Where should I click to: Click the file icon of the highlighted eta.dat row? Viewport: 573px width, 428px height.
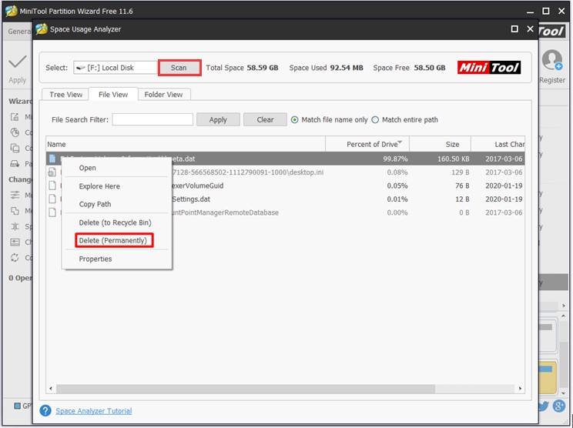click(52, 159)
